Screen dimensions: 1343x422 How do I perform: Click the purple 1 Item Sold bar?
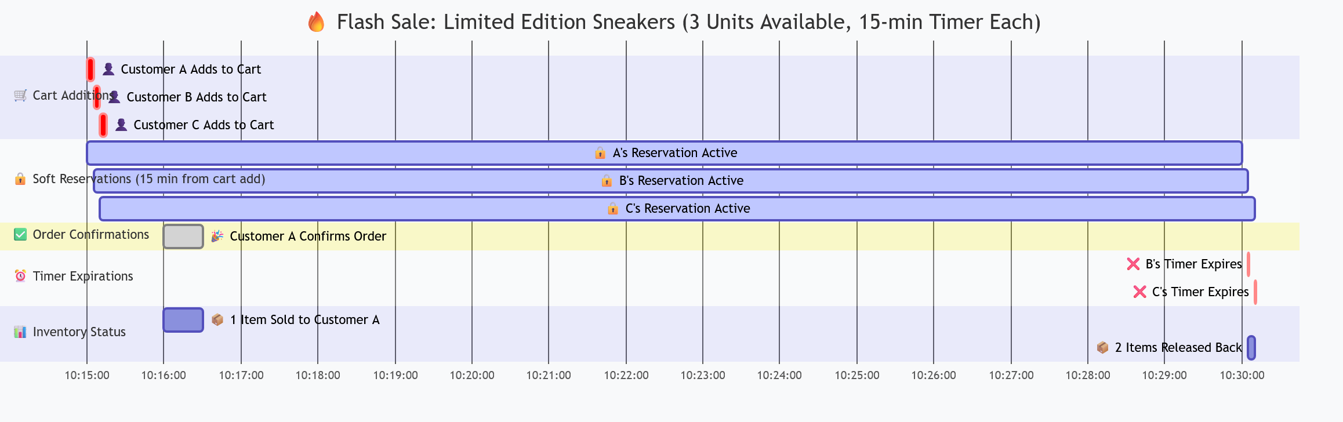click(183, 320)
